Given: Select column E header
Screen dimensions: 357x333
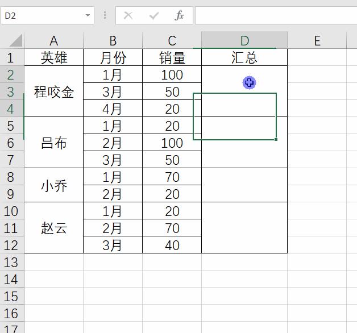Looking at the screenshot, I should (317, 40).
